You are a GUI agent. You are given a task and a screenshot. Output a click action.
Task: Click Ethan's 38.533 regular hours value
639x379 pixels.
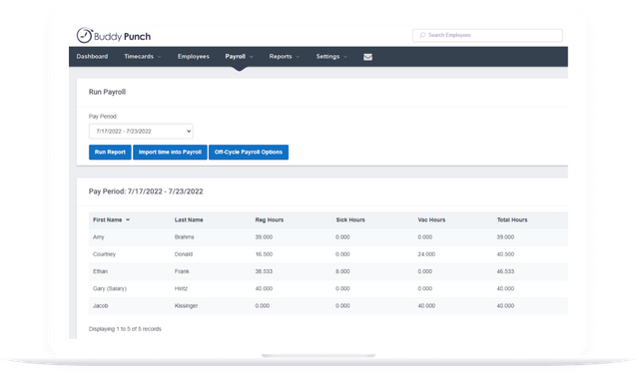pos(264,271)
